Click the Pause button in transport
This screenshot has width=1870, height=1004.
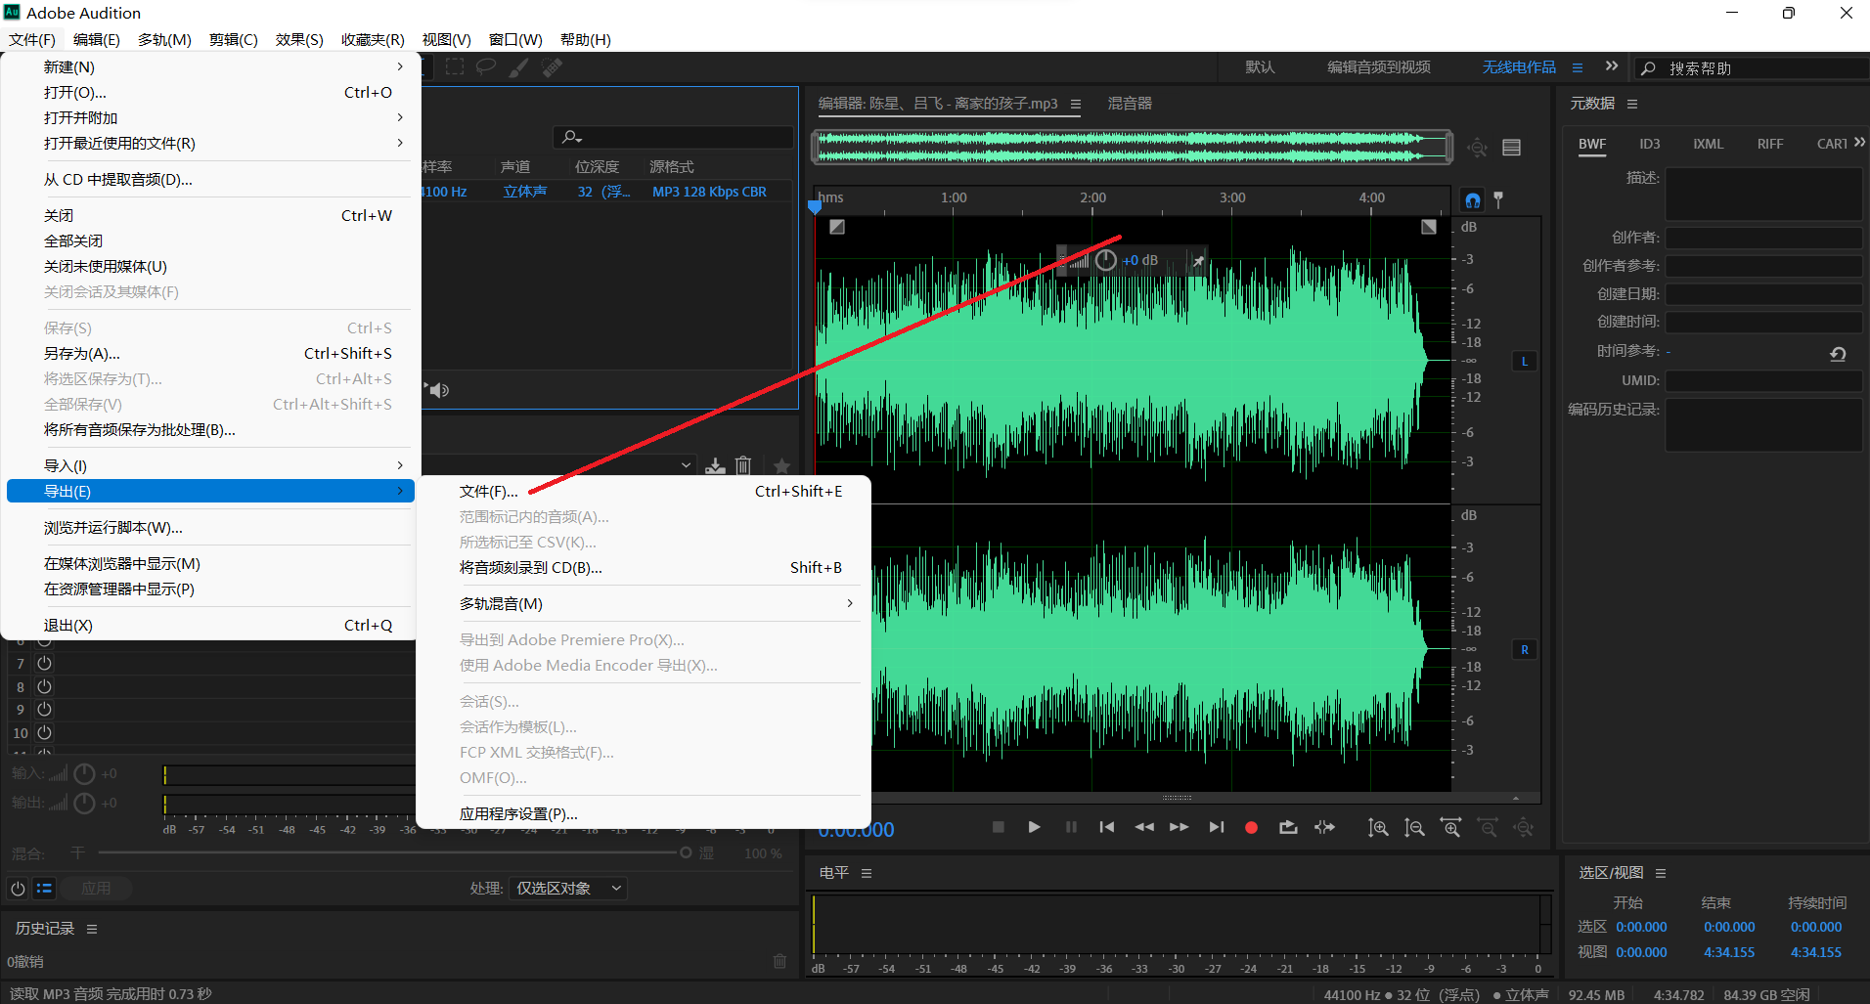click(1071, 827)
